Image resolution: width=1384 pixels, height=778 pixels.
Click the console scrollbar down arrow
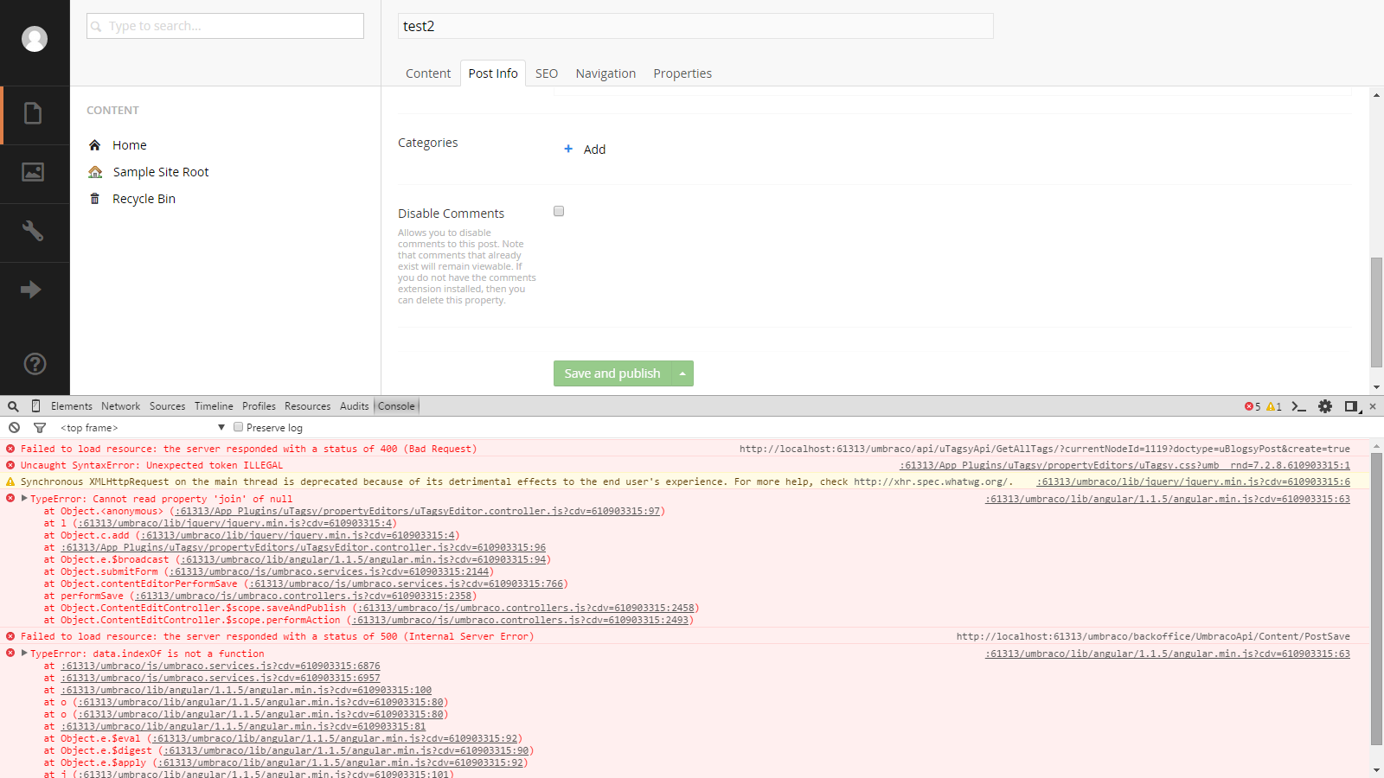pyautogui.click(x=1376, y=770)
